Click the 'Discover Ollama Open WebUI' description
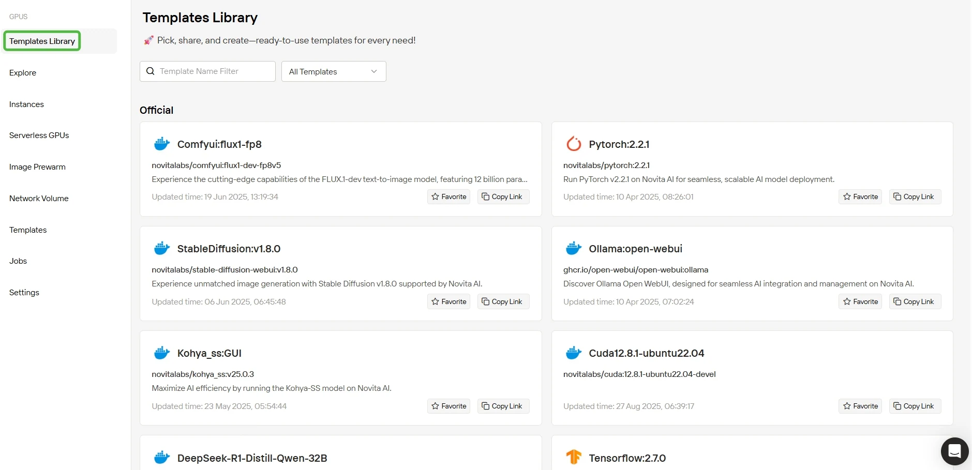Screen dimensions: 972x470 pos(739,284)
